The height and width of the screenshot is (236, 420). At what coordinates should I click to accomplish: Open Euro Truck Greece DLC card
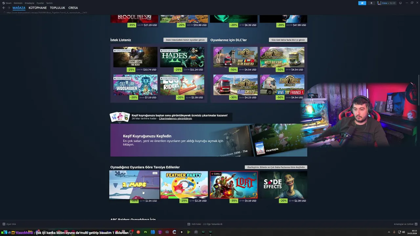coord(236,85)
